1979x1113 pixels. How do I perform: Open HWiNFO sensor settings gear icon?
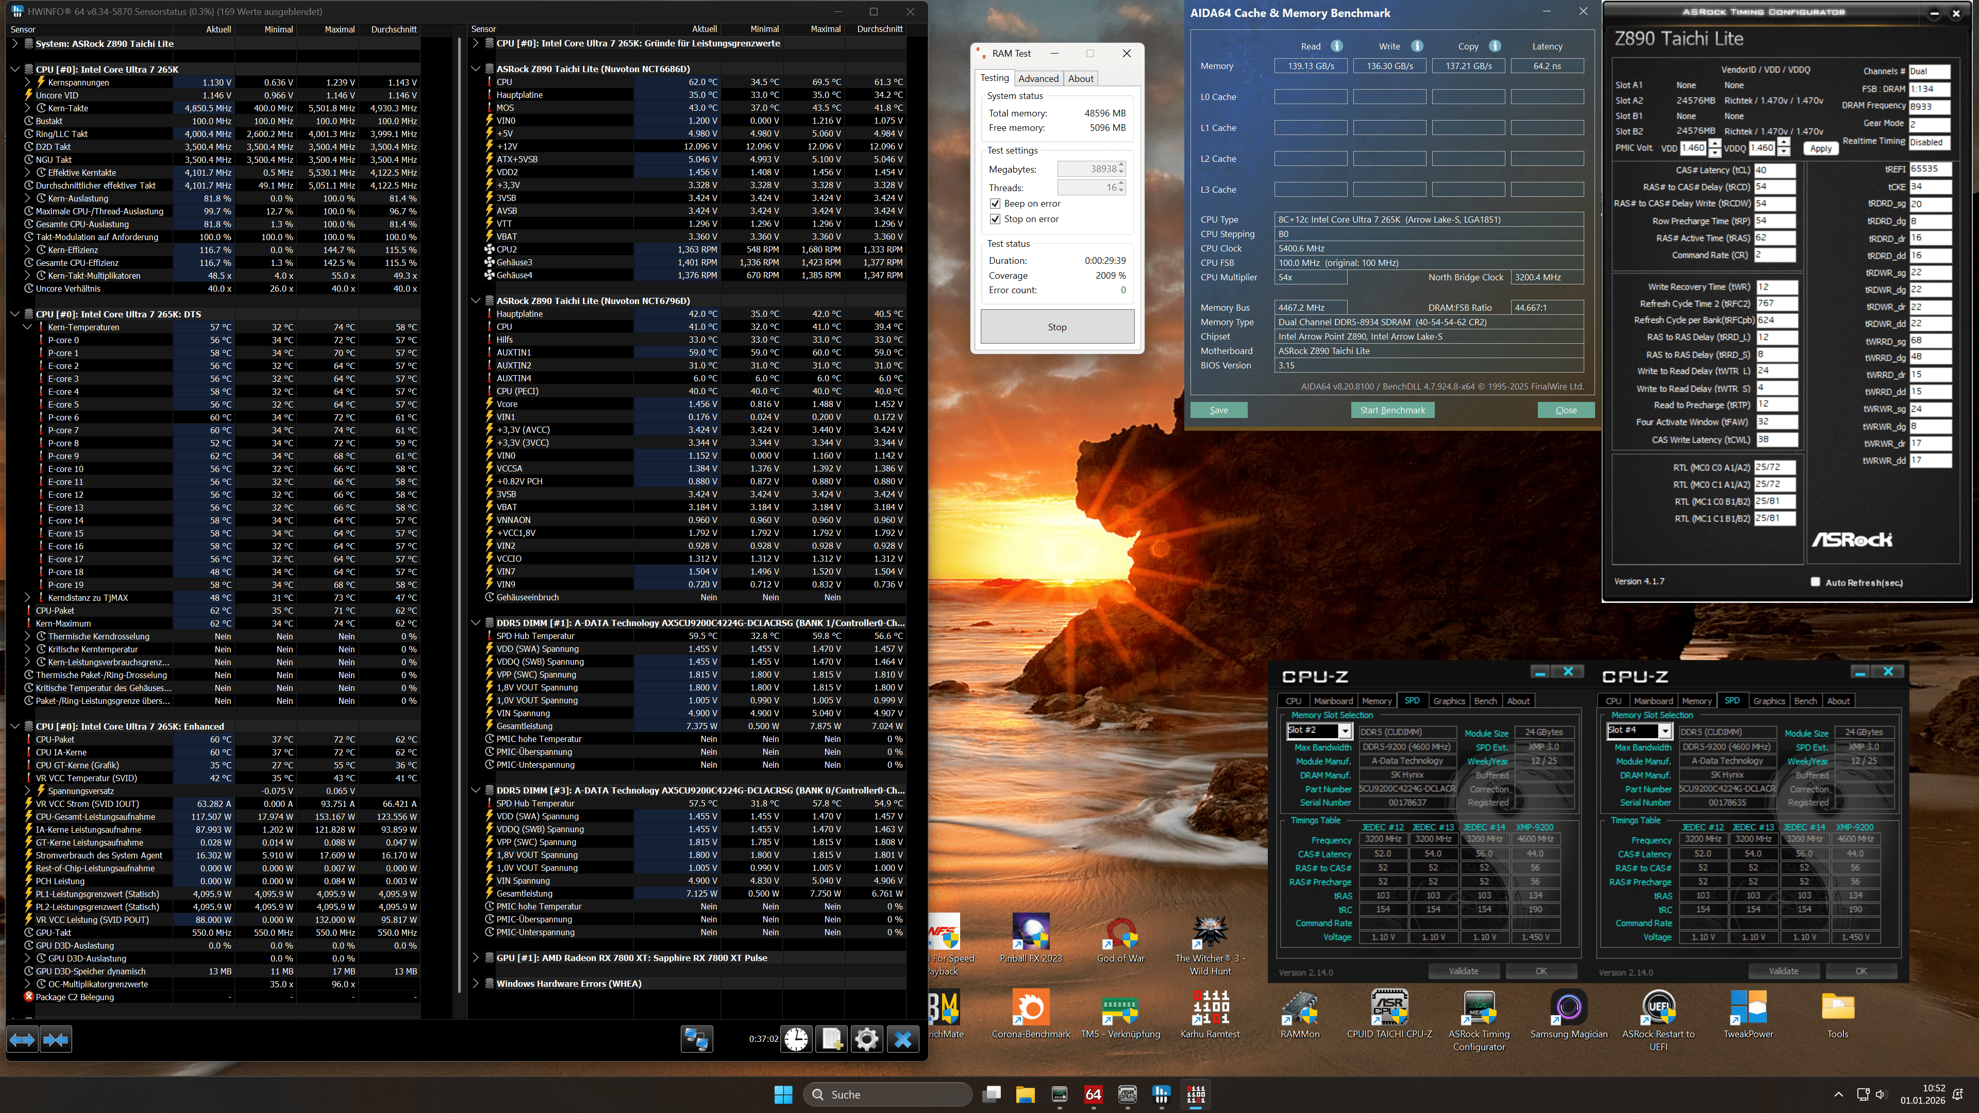(x=866, y=1039)
